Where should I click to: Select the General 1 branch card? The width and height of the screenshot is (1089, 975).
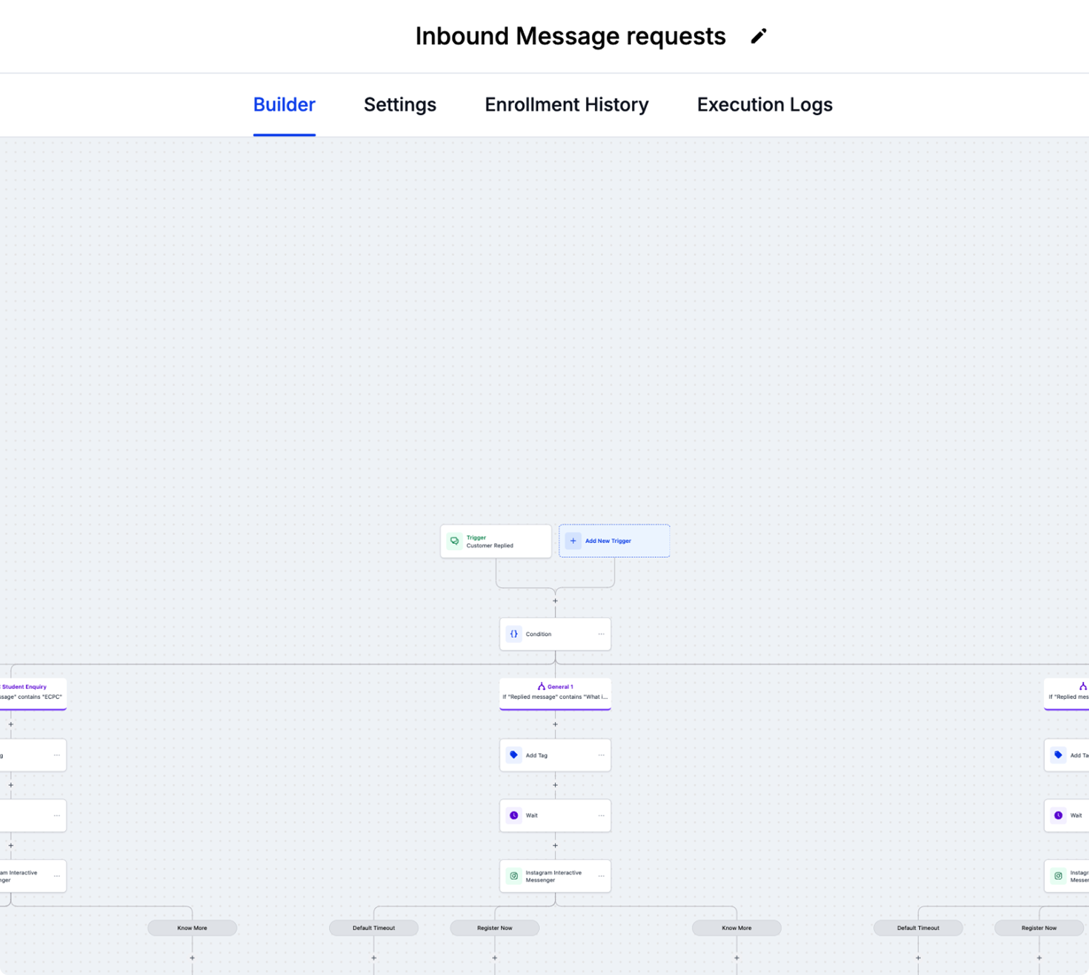pos(555,694)
